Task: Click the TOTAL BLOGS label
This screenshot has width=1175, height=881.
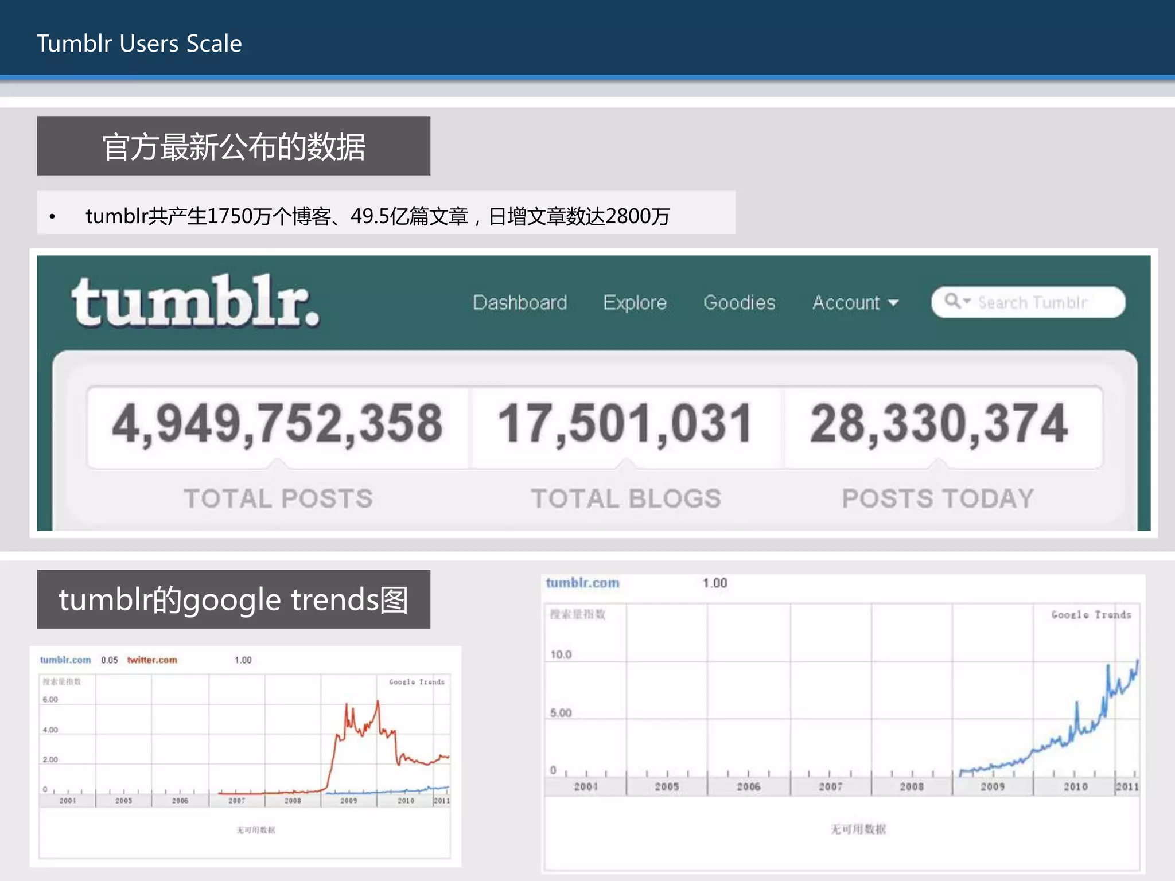Action: click(x=626, y=498)
